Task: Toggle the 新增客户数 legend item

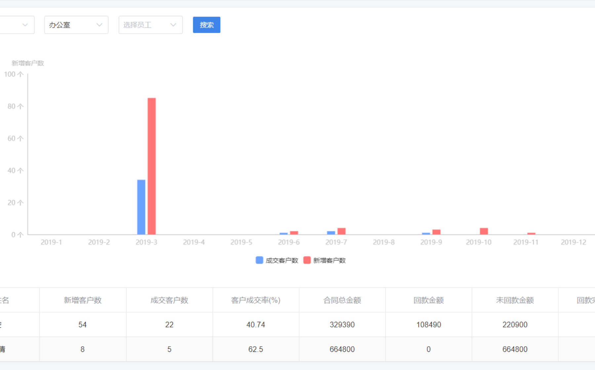Action: (325, 260)
